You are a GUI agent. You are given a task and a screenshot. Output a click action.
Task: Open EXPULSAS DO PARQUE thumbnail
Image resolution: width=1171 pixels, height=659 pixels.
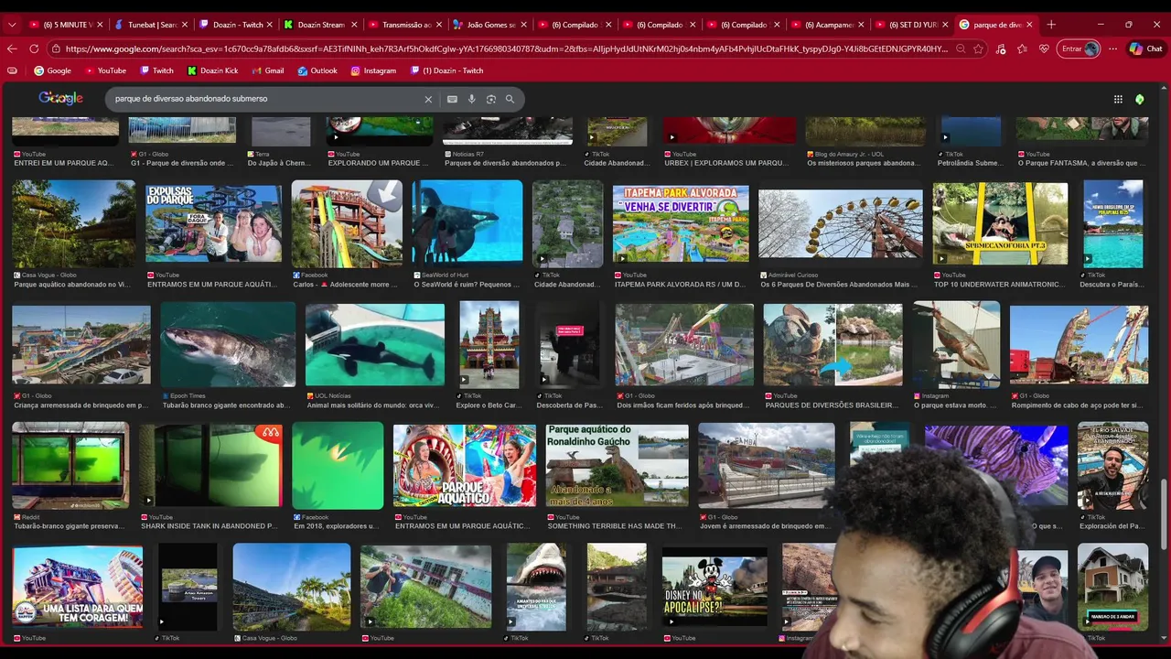point(213,223)
